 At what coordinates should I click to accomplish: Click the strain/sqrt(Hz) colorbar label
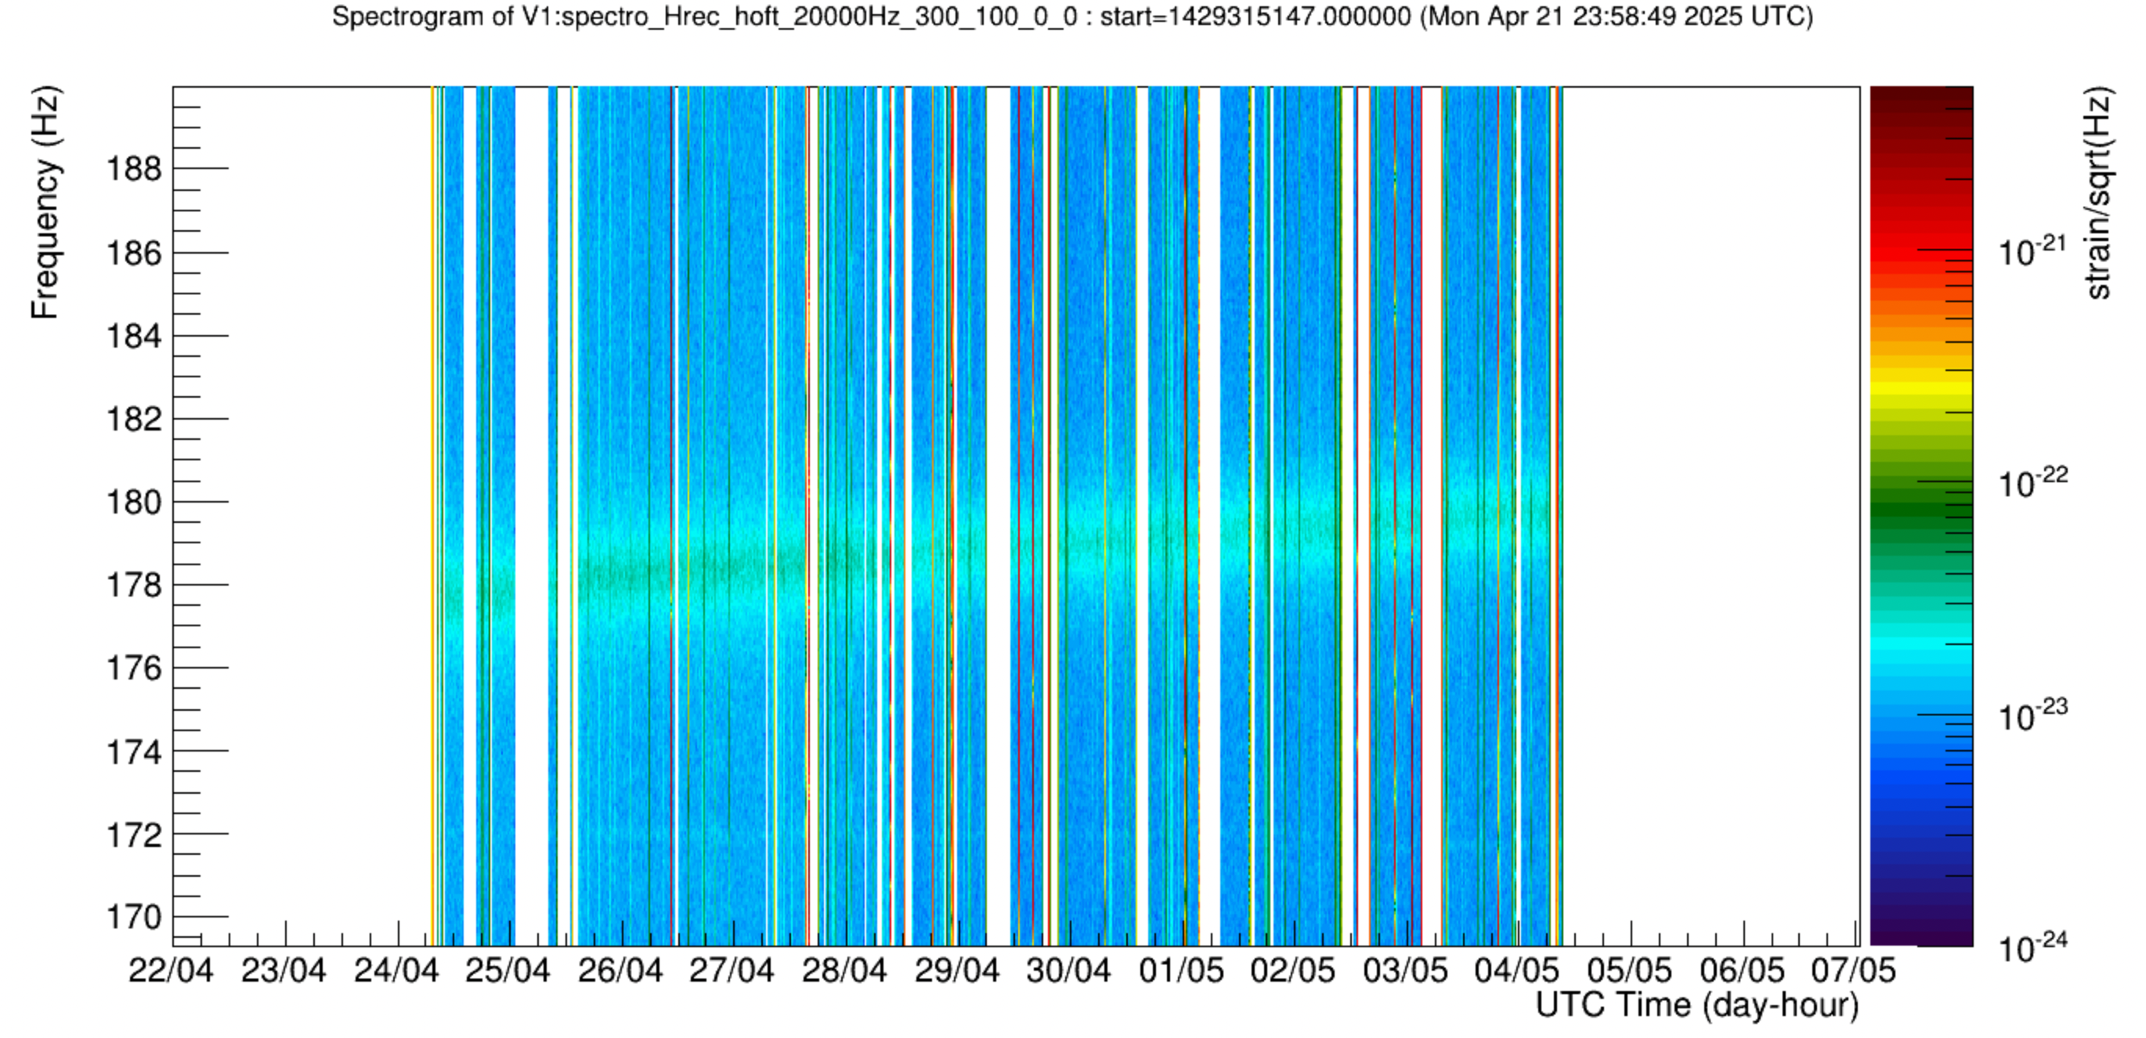click(2098, 193)
